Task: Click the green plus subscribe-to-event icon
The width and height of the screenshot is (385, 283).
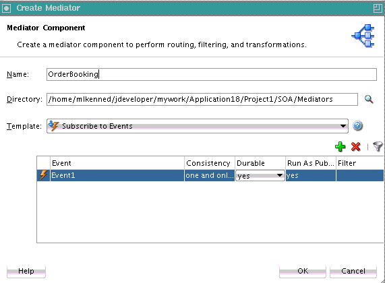Action: coord(340,146)
